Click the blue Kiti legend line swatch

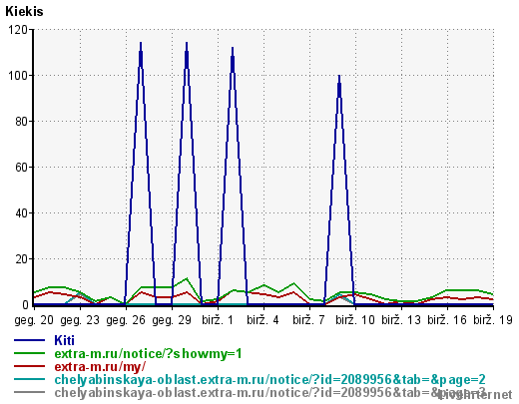pyautogui.click(x=29, y=340)
